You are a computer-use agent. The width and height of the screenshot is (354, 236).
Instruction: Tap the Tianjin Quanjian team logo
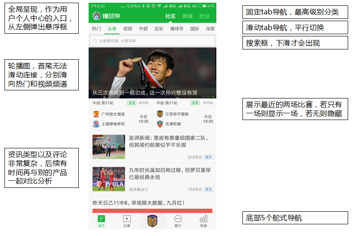[x=160, y=124]
